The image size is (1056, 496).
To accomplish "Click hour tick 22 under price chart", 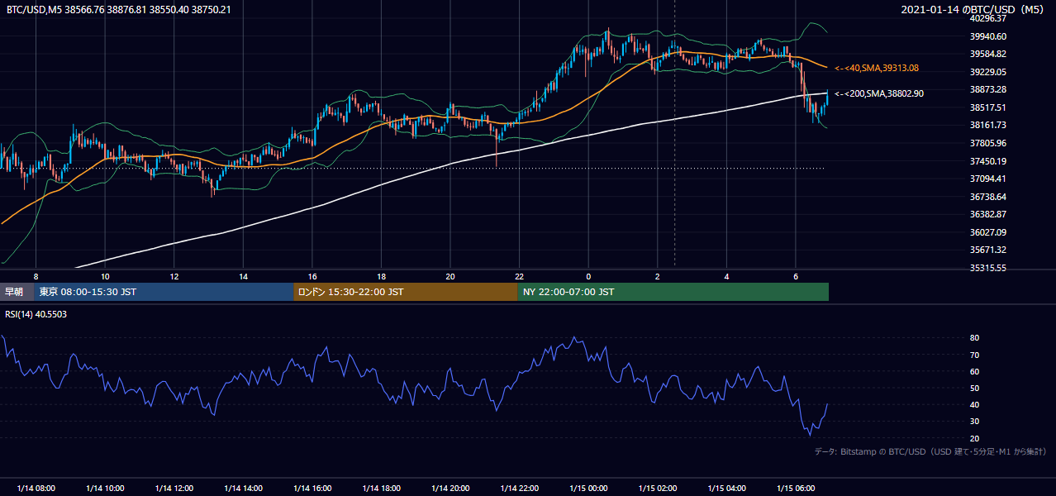I will (x=519, y=276).
